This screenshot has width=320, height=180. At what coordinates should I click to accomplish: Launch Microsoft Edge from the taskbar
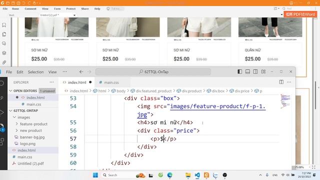169,175
